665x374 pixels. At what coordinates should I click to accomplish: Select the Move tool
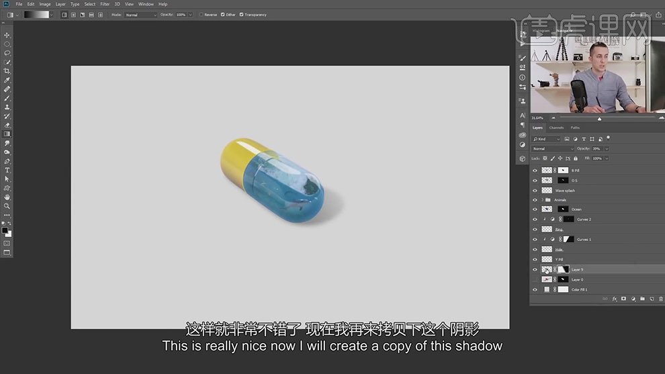pos(7,35)
